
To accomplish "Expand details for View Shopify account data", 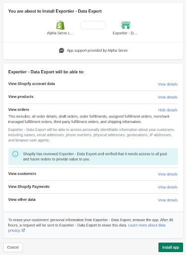I will coord(168,84).
